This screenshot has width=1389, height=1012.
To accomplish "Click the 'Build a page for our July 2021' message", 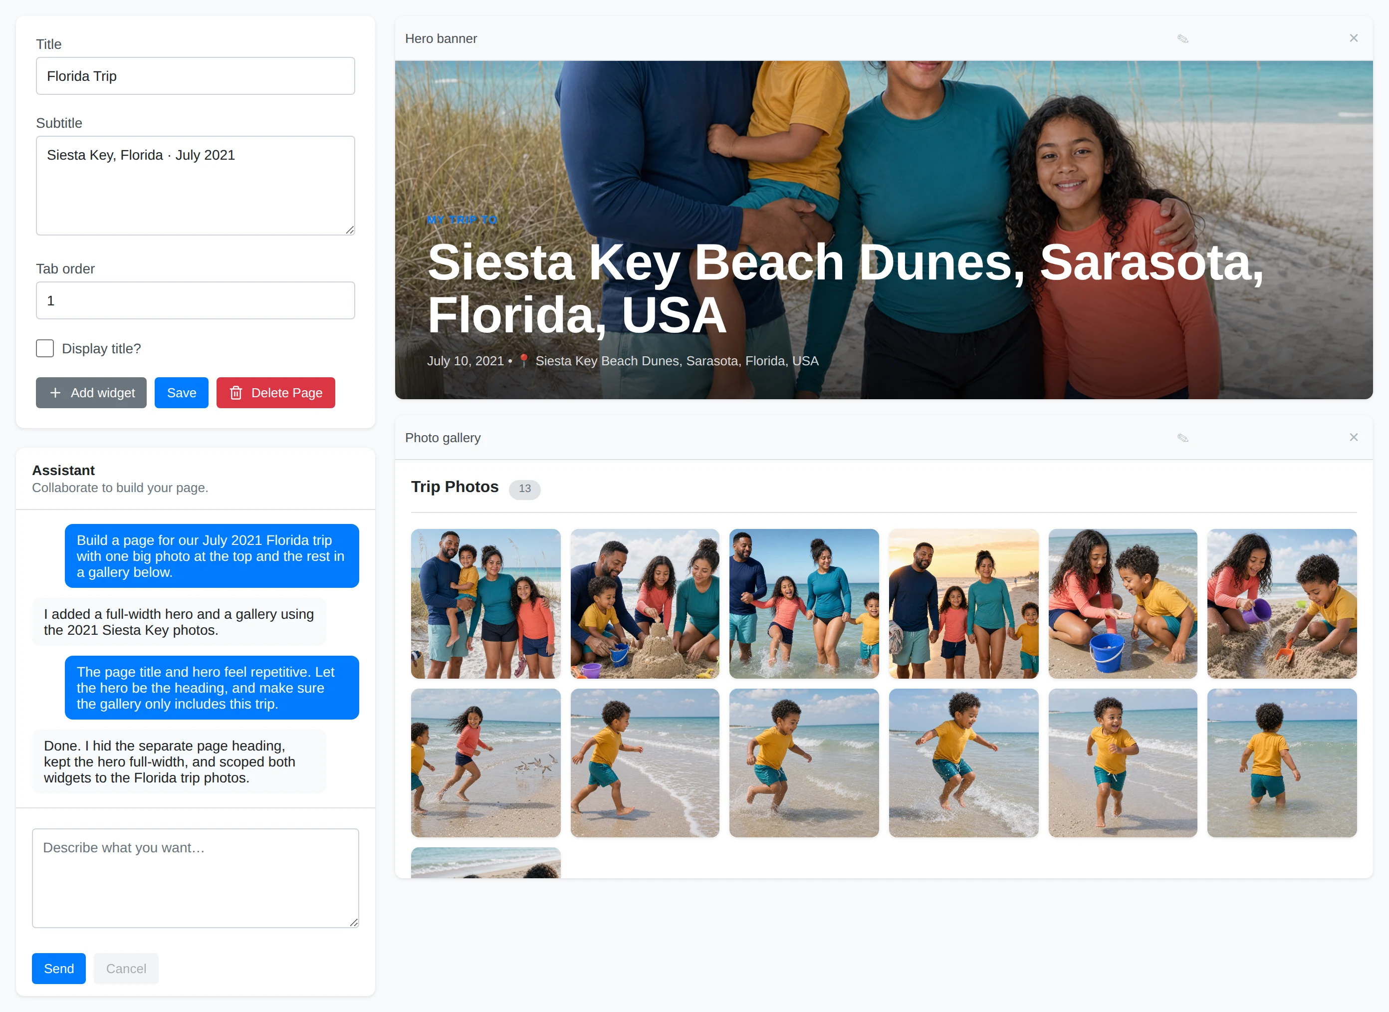I will coord(212,555).
